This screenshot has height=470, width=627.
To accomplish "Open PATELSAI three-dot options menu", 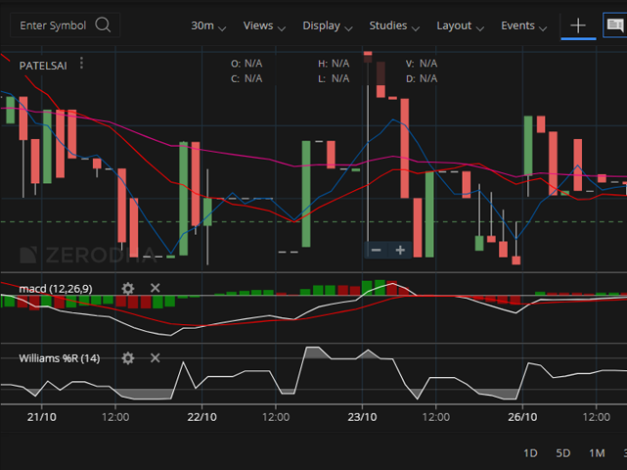I will point(82,64).
